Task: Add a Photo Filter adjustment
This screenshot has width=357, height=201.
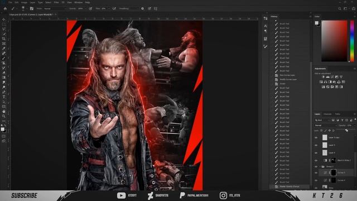Action: (335, 82)
